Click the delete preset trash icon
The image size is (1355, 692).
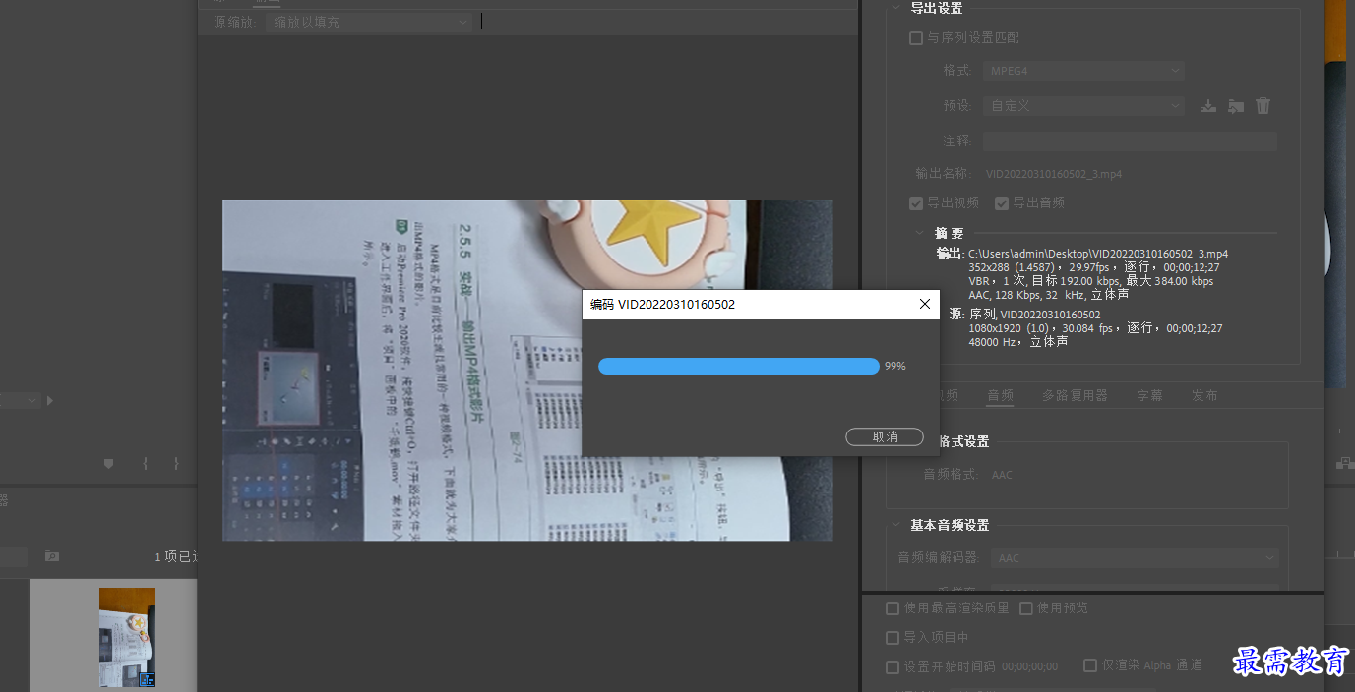point(1263,106)
